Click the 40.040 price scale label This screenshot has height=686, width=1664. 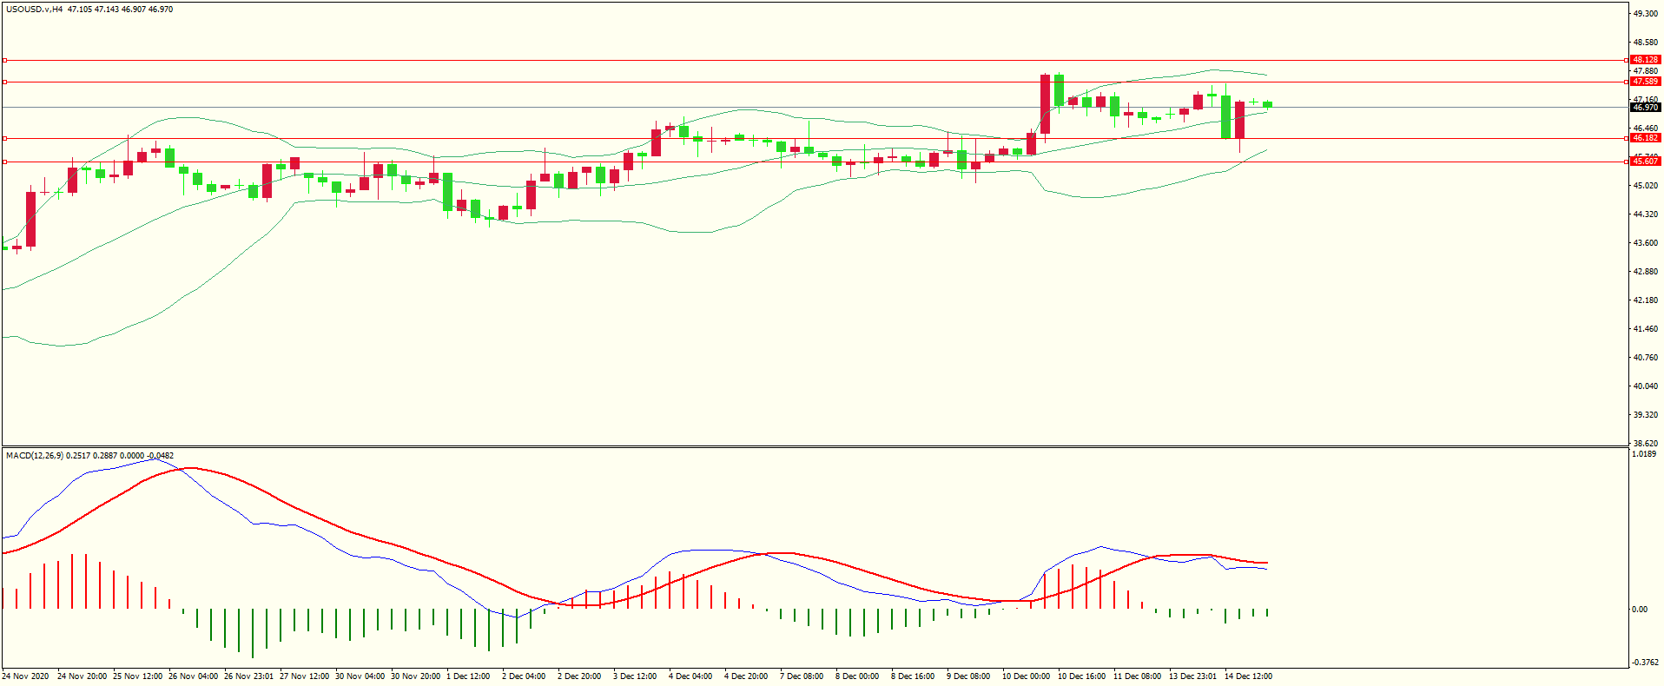[x=1645, y=386]
